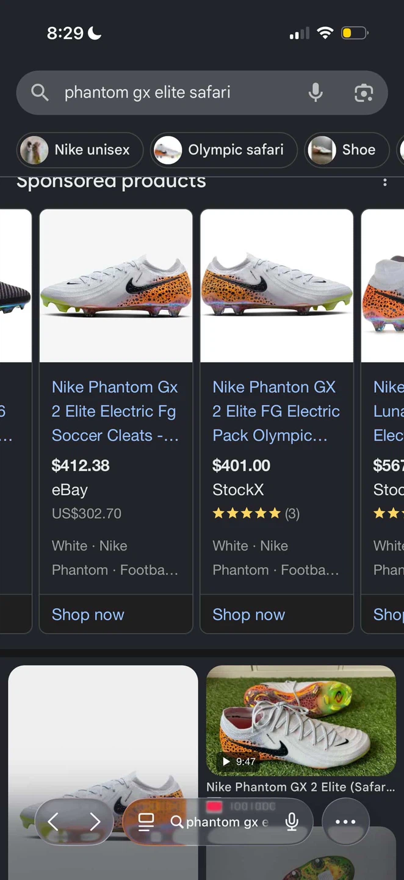
Task: Click the eBay cleat product image
Action: coord(116,286)
